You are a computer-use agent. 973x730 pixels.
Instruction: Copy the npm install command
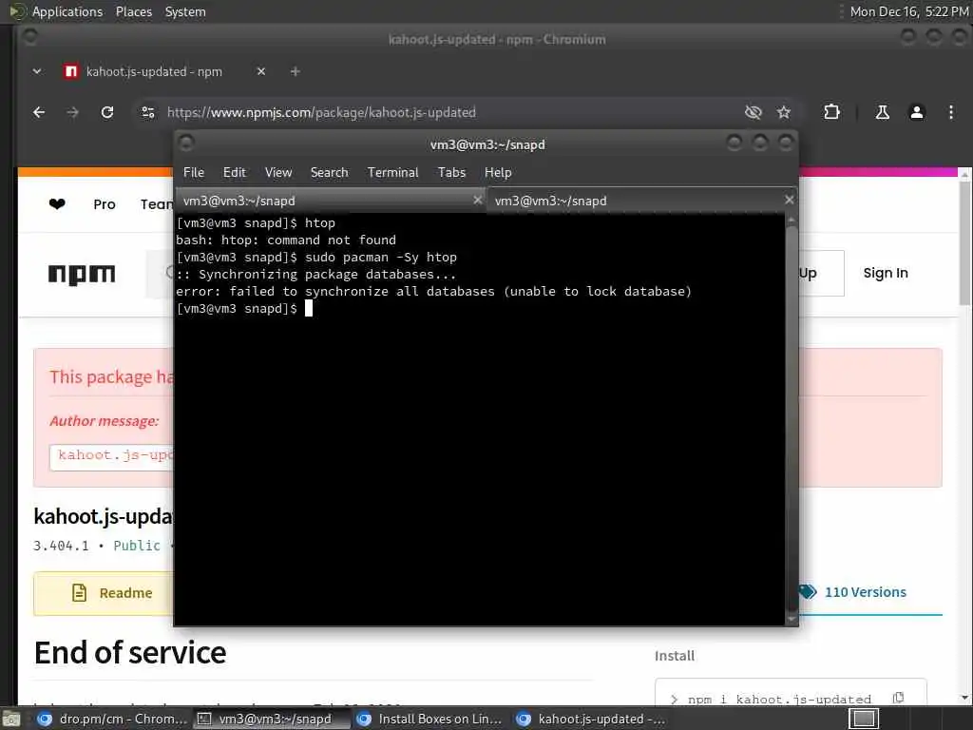click(x=898, y=698)
